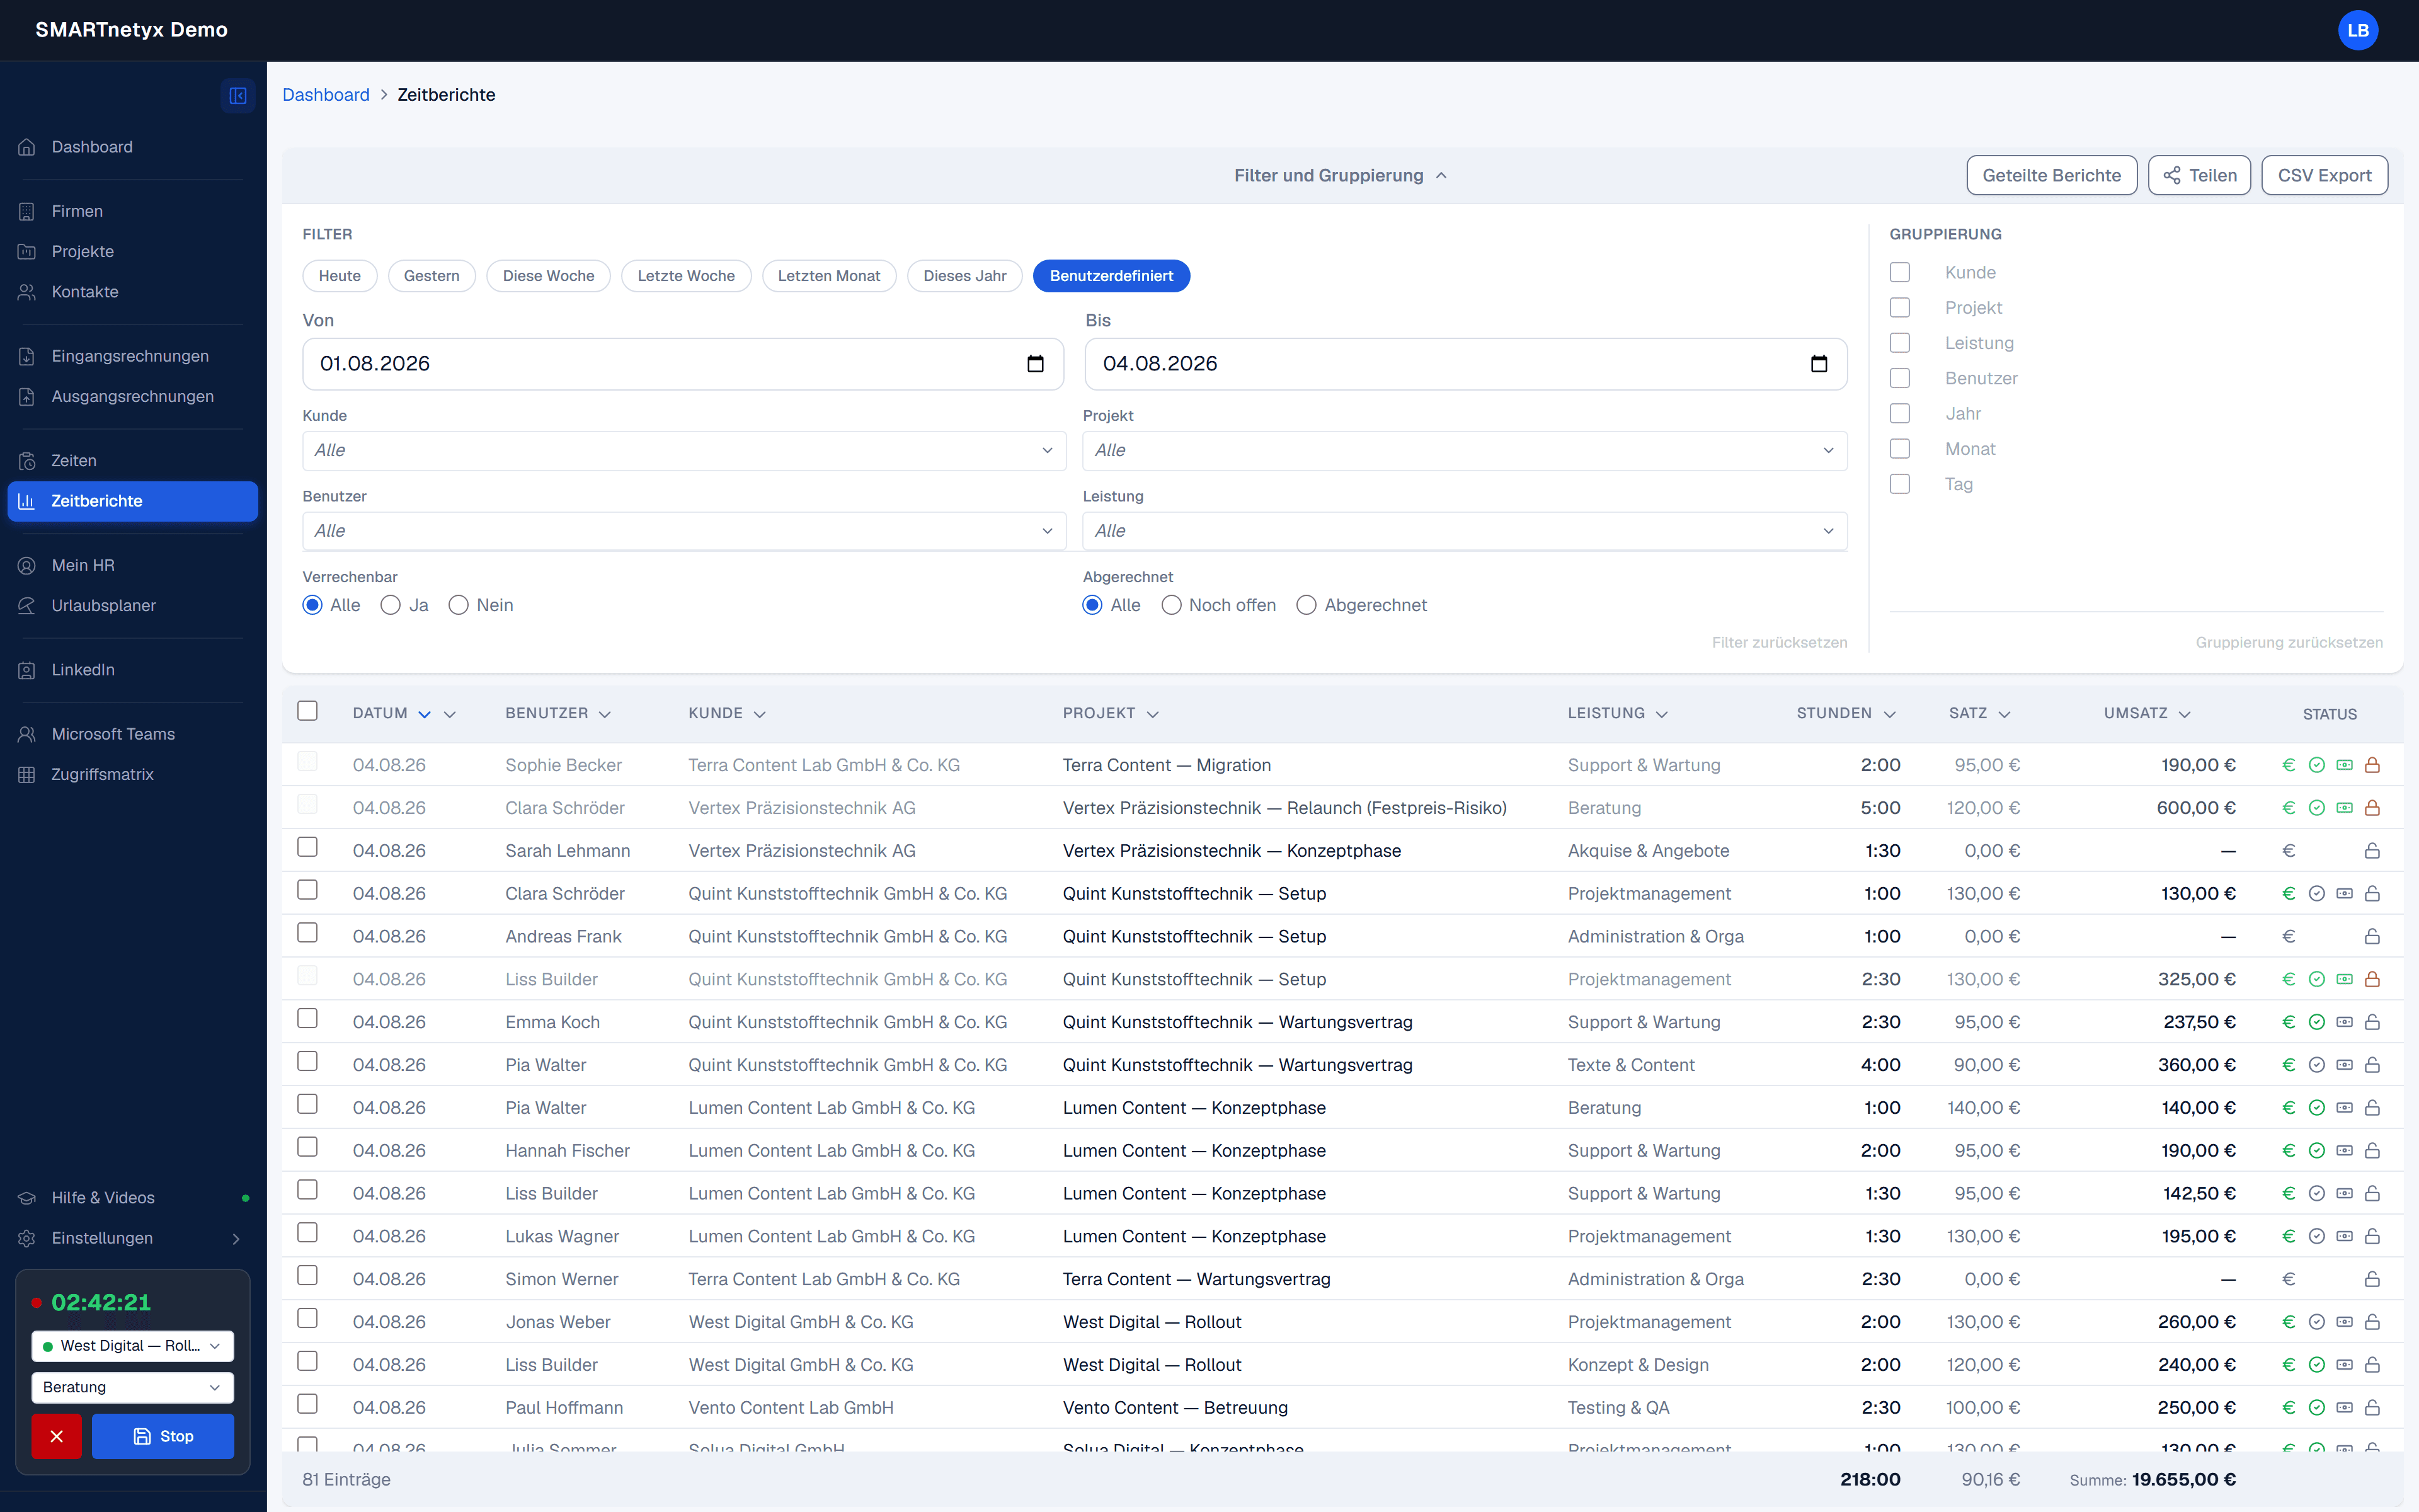Click the Teilen share button

pos(2199,176)
